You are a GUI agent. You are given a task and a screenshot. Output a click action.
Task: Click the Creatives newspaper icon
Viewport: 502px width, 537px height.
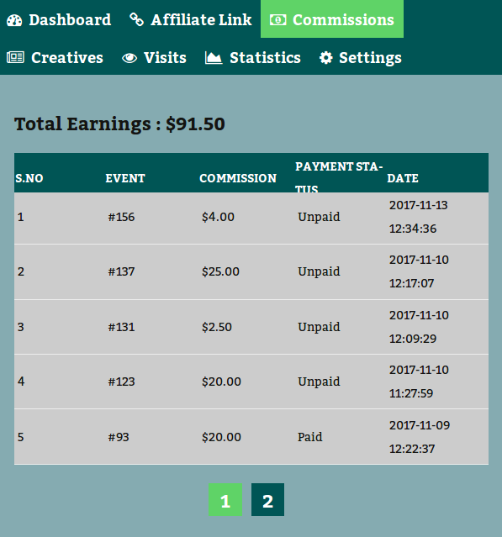[x=15, y=57]
